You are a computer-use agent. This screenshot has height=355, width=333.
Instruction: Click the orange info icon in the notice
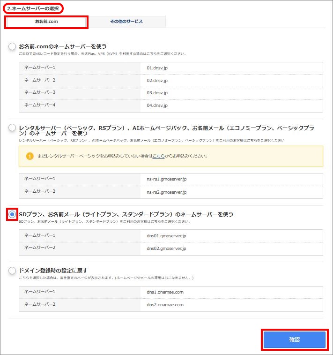30,156
